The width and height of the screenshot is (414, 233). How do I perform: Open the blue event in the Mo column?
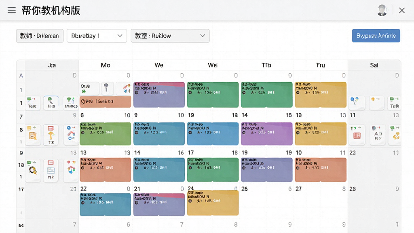tap(106, 204)
